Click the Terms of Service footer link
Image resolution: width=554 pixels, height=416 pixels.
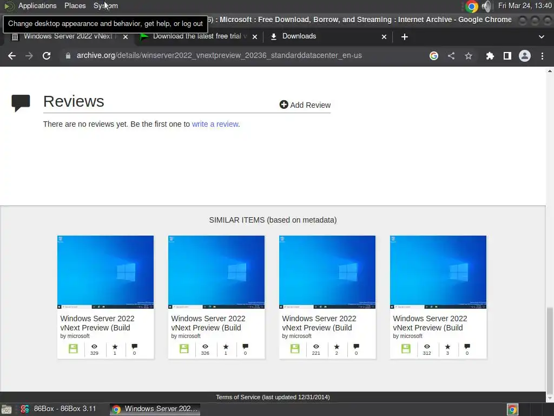click(273, 397)
